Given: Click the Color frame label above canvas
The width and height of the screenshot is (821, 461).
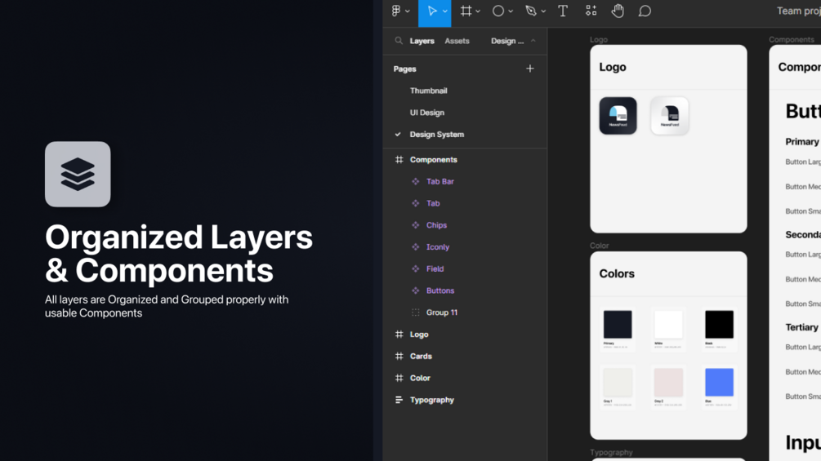Looking at the screenshot, I should point(599,246).
